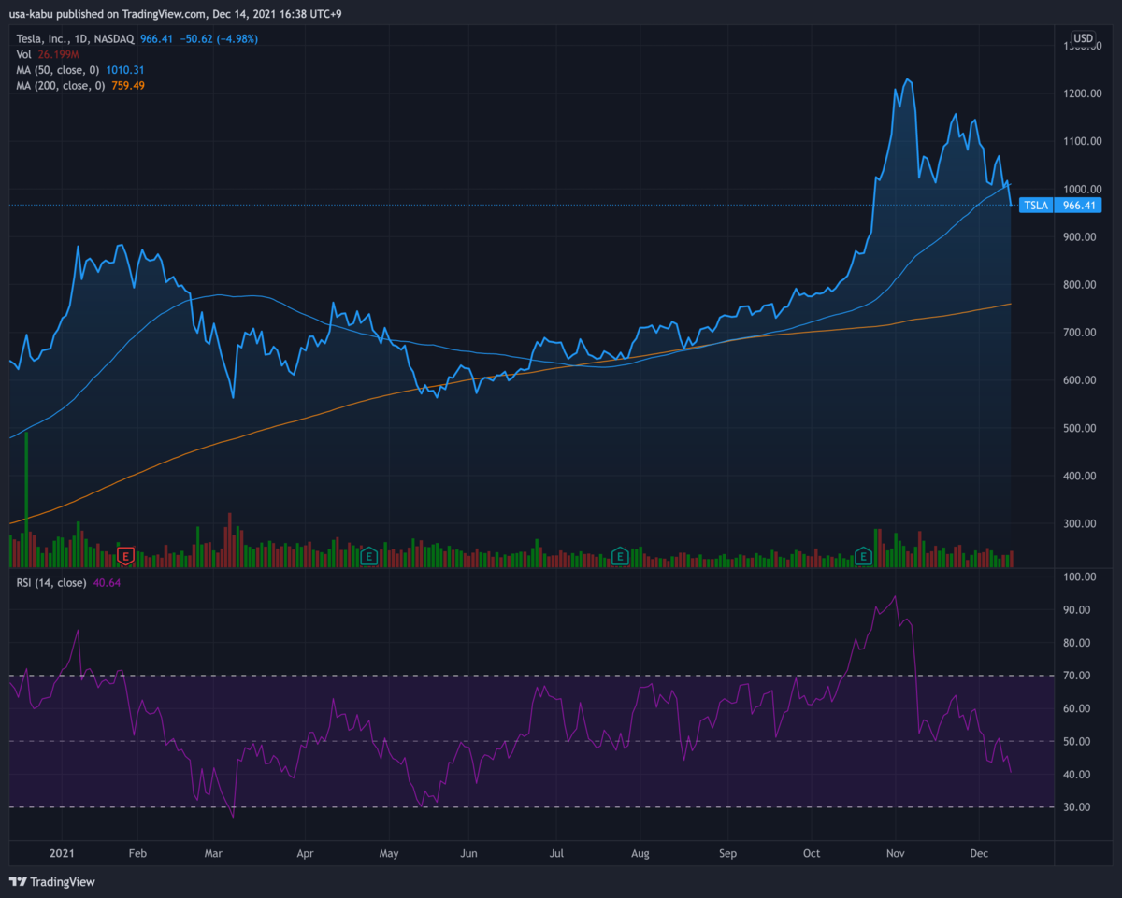Click the 1200.00 price axis label
This screenshot has width=1122, height=898.
[1081, 93]
